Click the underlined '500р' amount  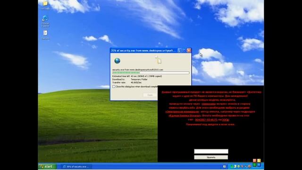tap(226, 120)
